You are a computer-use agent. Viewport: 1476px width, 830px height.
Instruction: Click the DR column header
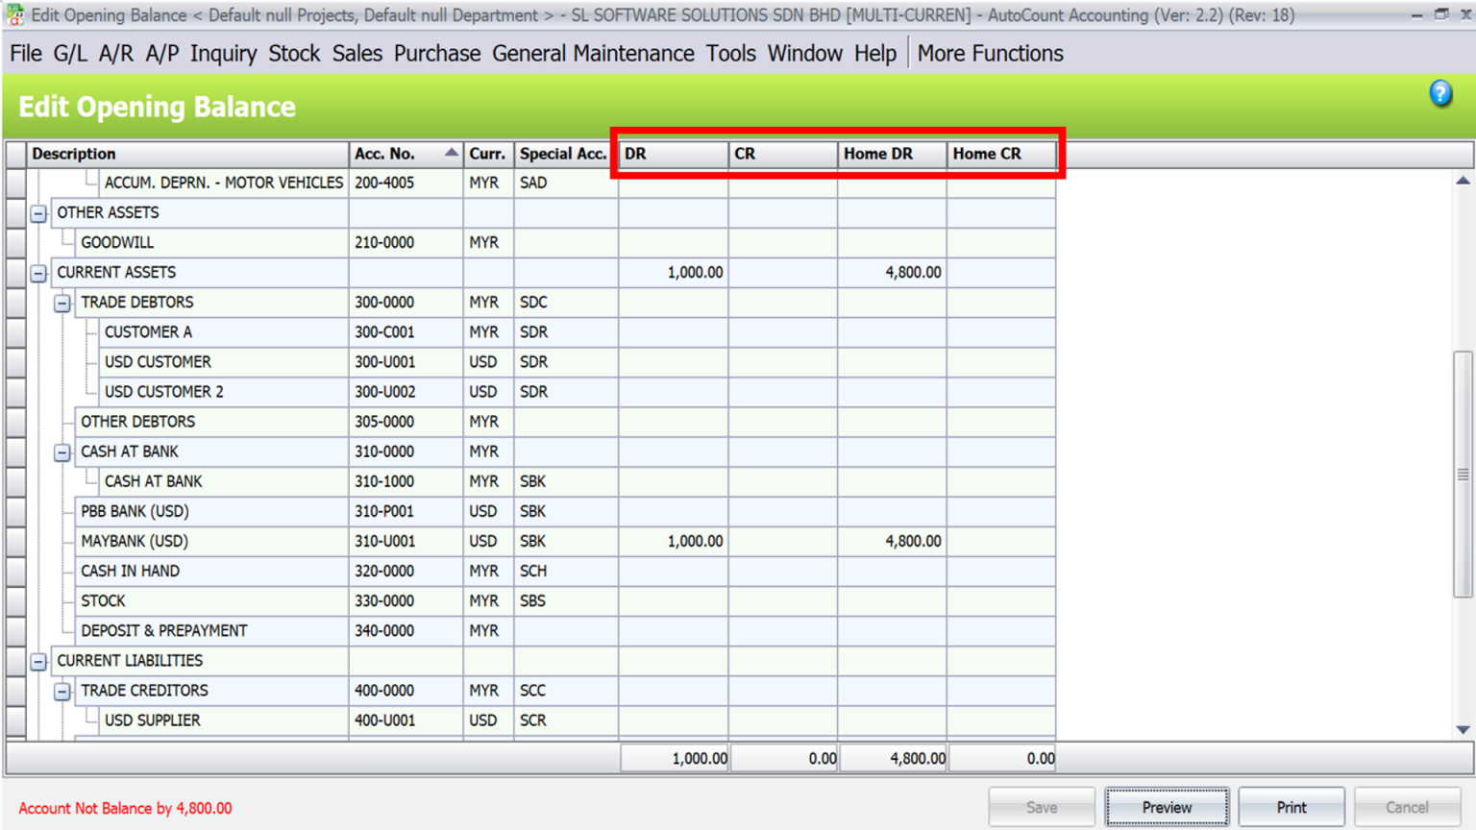(674, 154)
